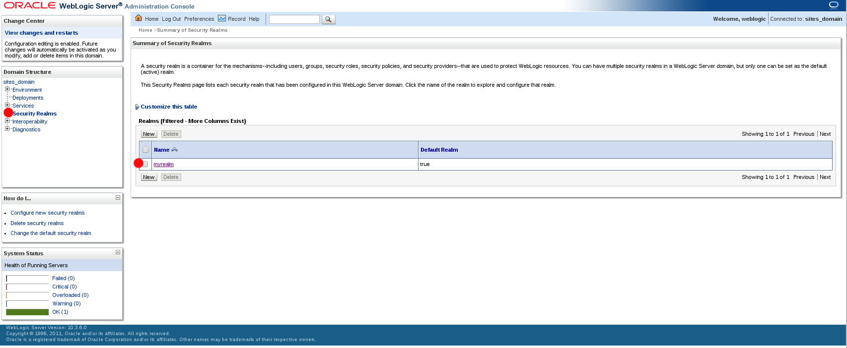Open View changes and restarts
Viewport: 847px width, 348px height.
[41, 33]
